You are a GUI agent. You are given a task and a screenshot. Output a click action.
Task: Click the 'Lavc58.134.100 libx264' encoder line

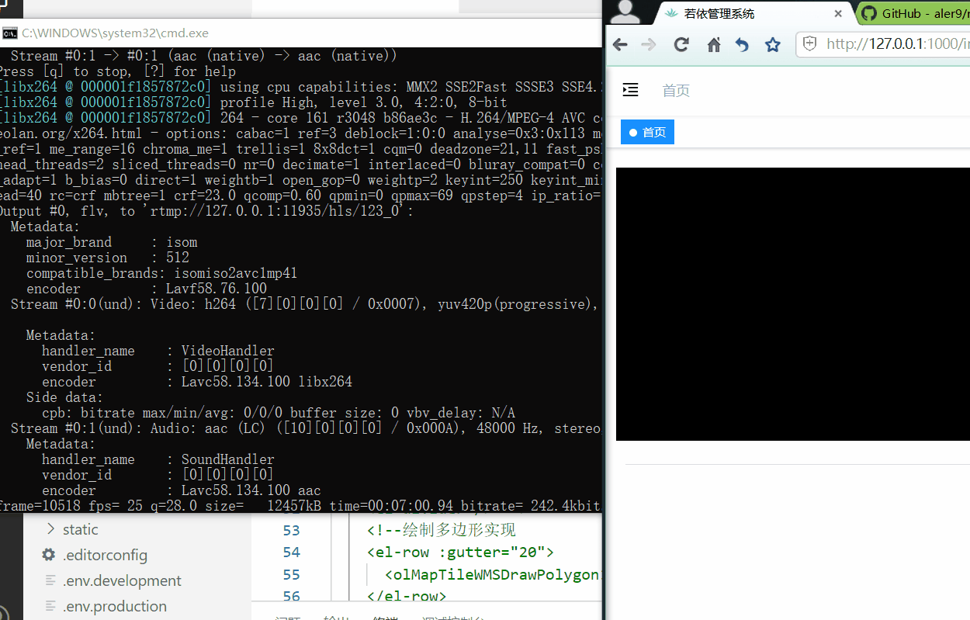pos(196,382)
